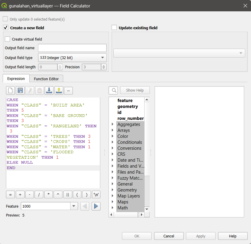Click the import user expressions icon
The width and height of the screenshot is (251, 244).
pos(49,90)
